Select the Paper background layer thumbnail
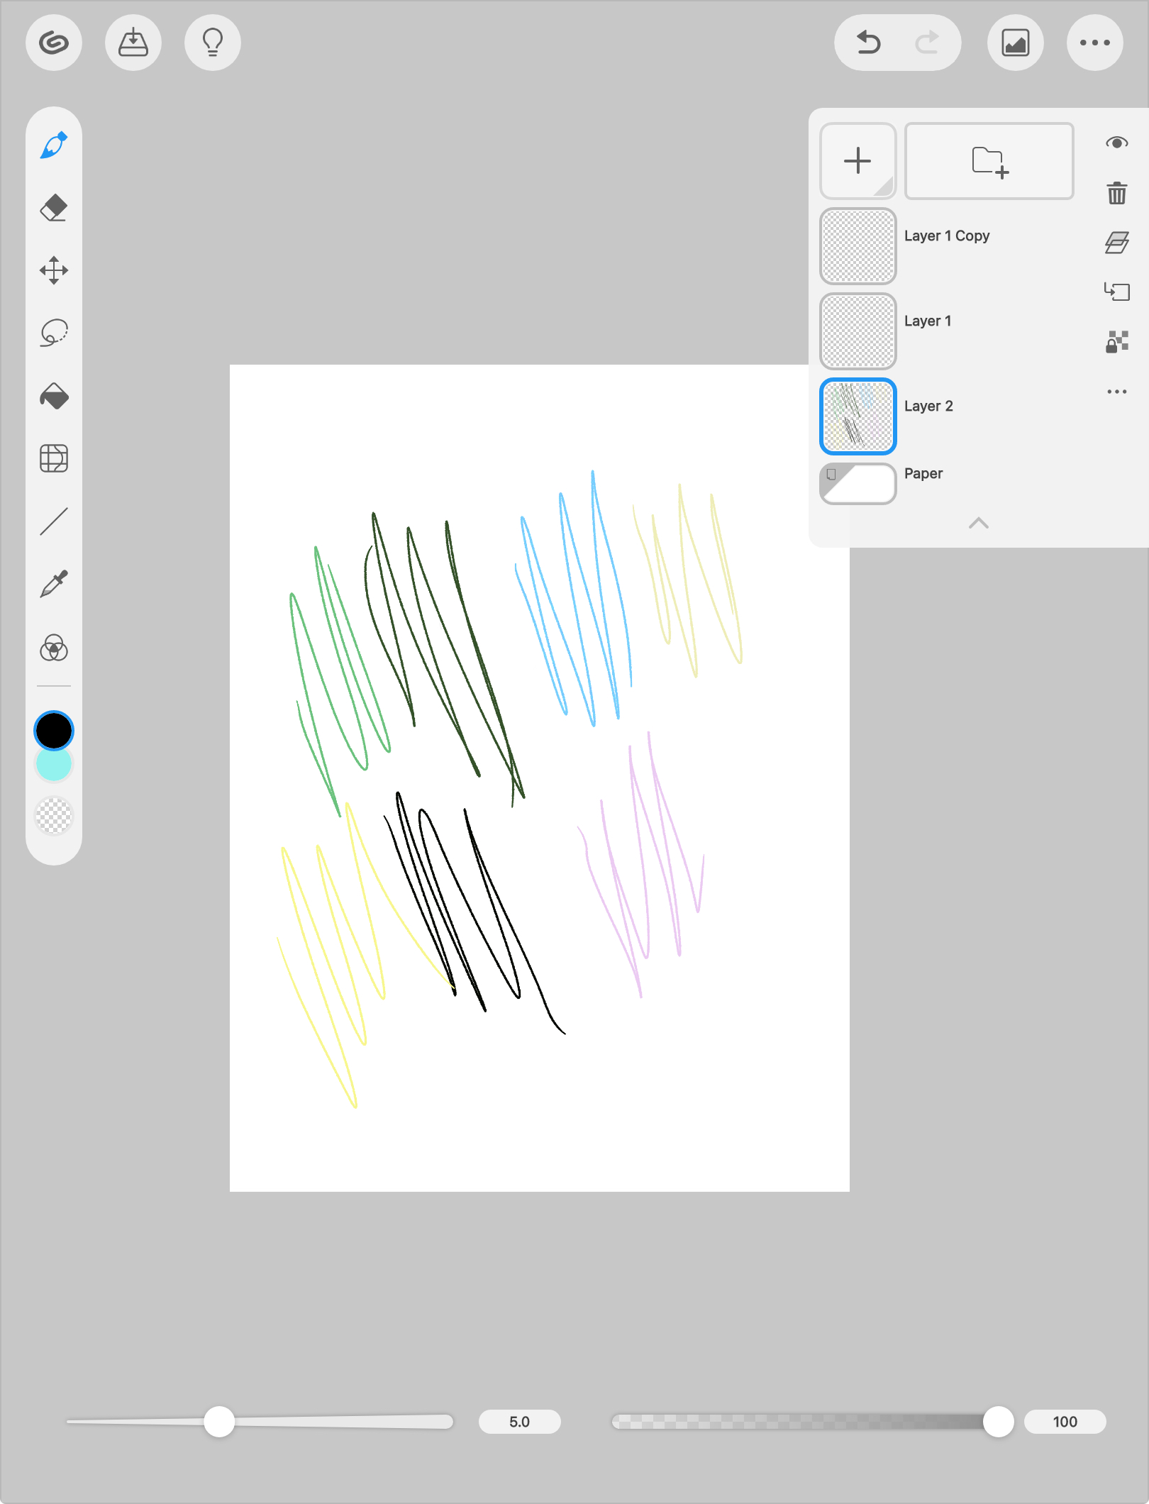This screenshot has height=1504, width=1149. (858, 484)
